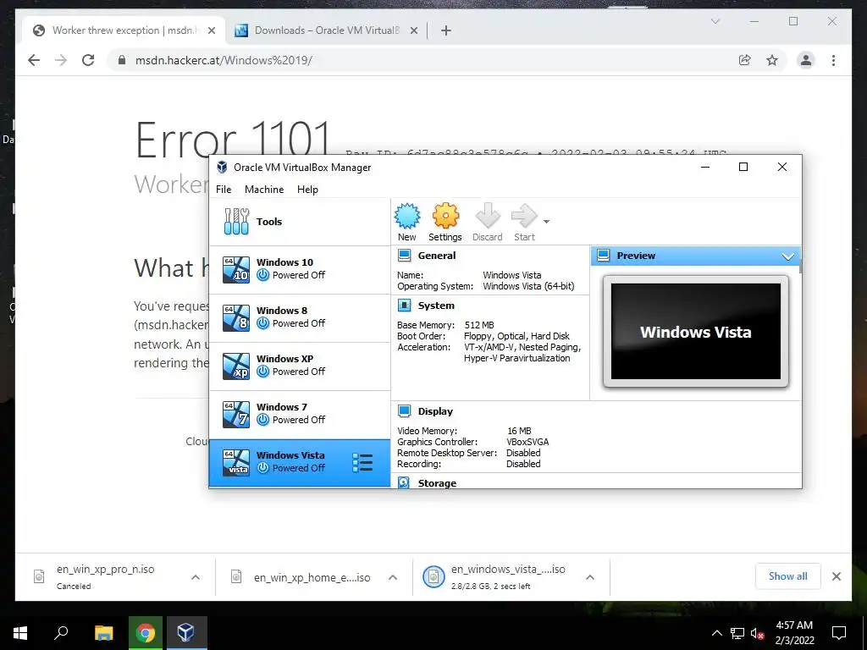This screenshot has height=650, width=867.
Task: Click the System section chip icon
Action: 405,306
